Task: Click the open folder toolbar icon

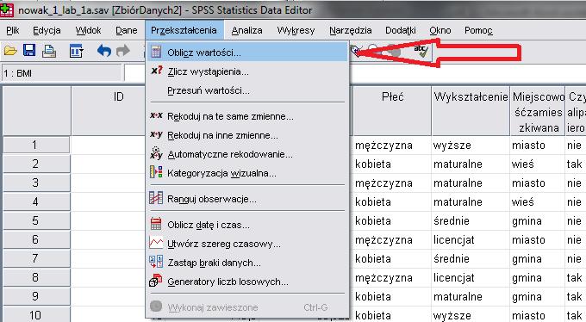Action: [x=10, y=51]
